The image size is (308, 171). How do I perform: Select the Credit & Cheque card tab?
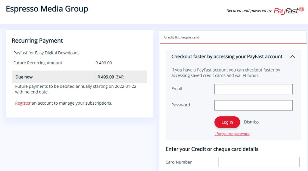(182, 37)
